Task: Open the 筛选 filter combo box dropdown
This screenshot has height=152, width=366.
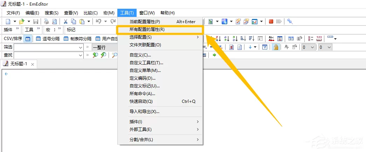Action: (81, 47)
